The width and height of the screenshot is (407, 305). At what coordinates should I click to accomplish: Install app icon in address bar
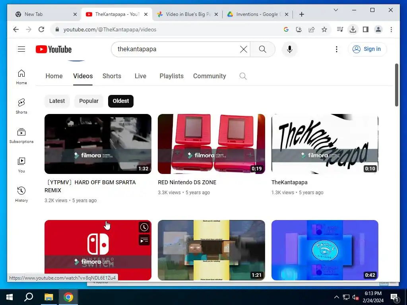pyautogui.click(x=299, y=29)
